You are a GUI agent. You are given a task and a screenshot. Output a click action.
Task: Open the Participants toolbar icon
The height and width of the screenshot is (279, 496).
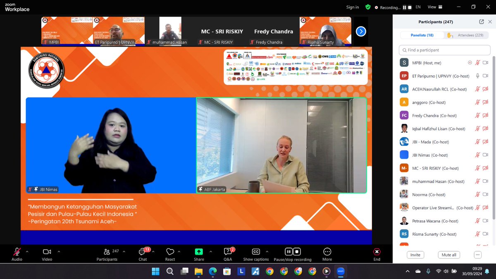[x=107, y=252]
